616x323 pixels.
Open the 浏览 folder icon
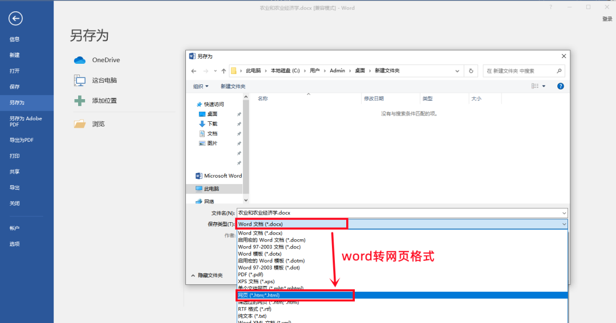pos(80,124)
